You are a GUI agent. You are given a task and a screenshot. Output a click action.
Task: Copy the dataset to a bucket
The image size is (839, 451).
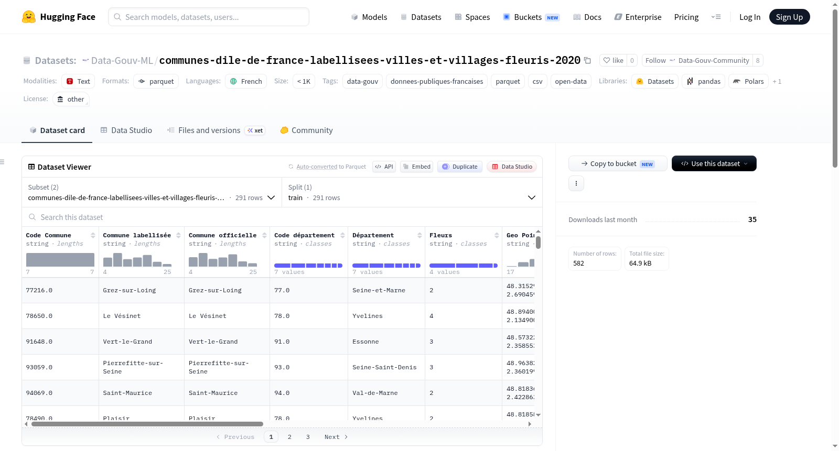618,163
